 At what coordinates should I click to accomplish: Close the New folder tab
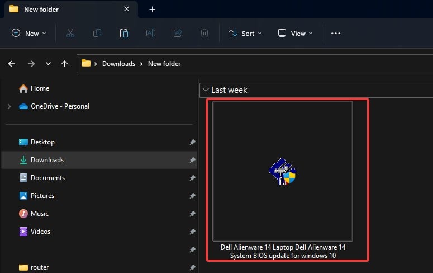click(126, 9)
